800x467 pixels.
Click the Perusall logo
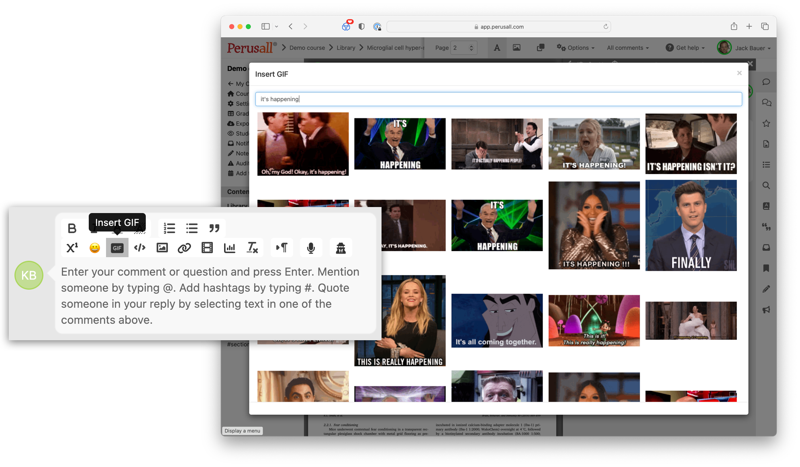coord(252,48)
